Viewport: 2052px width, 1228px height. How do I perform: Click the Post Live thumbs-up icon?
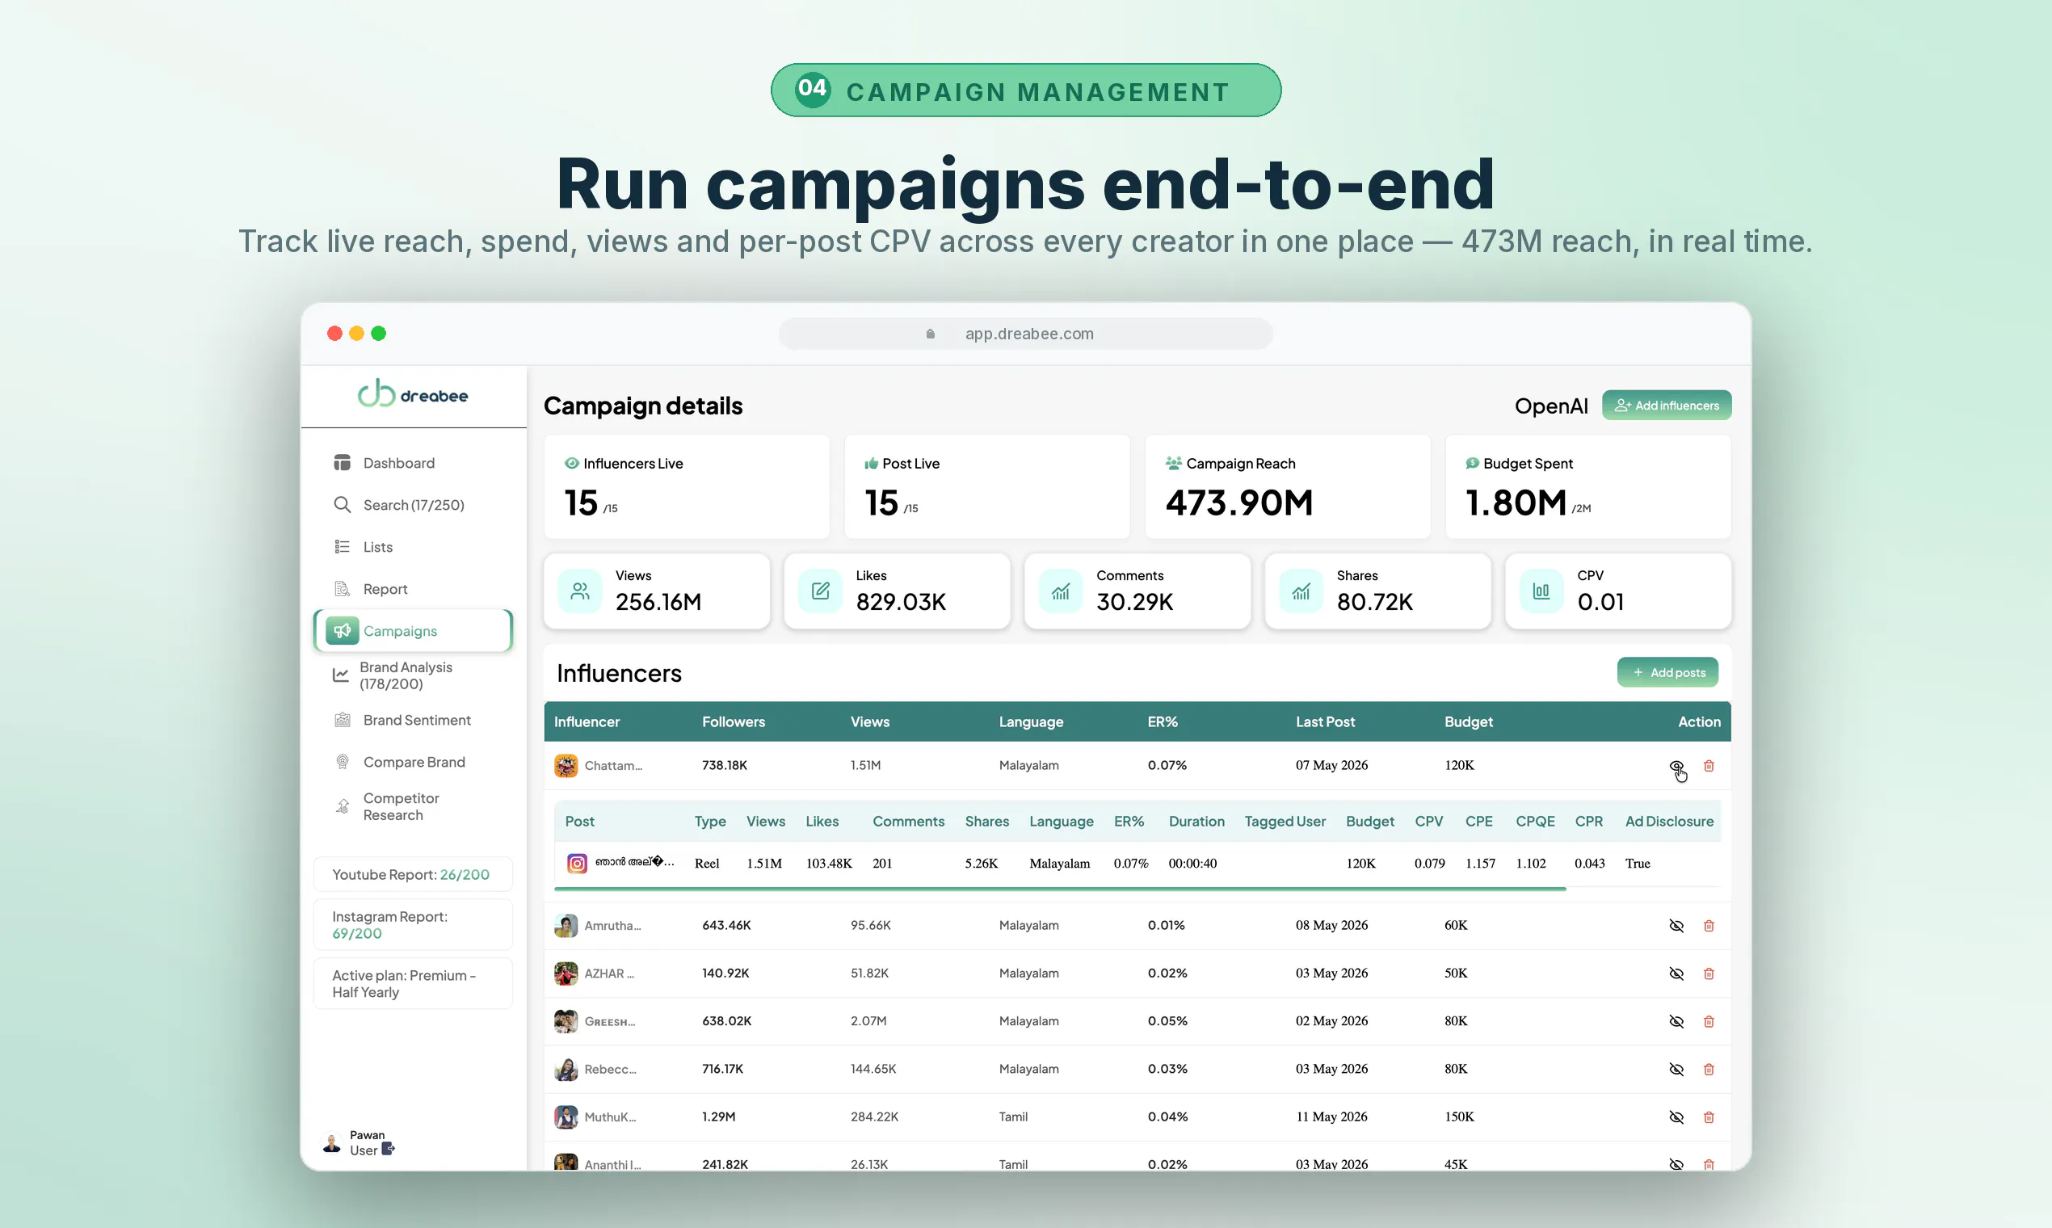870,464
